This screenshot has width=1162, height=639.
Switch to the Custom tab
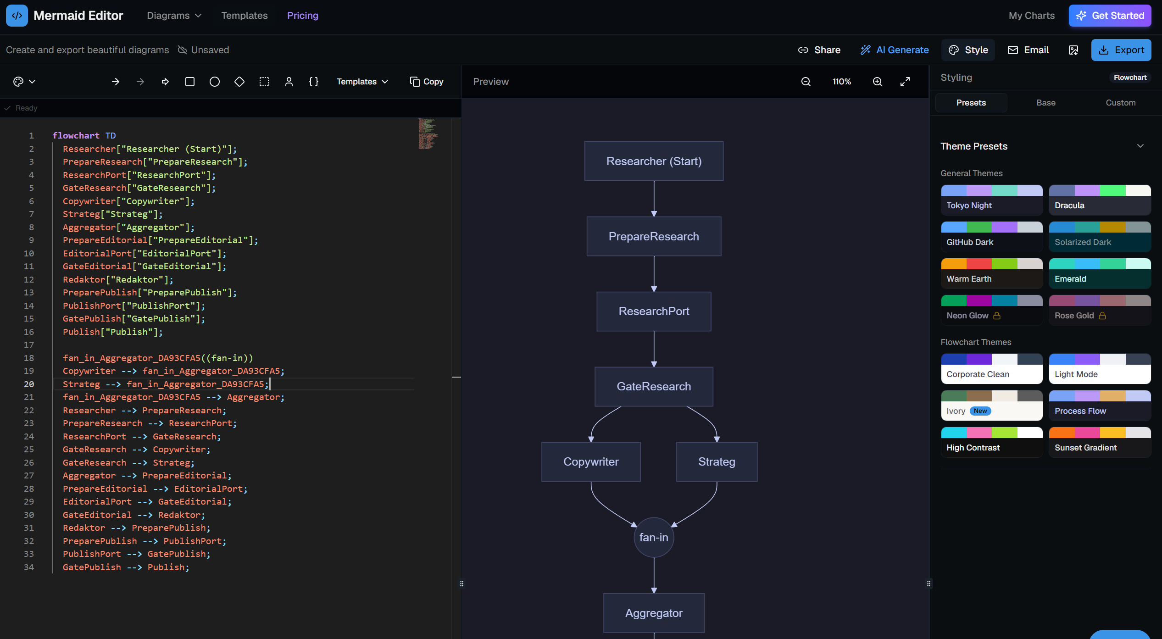(1121, 103)
